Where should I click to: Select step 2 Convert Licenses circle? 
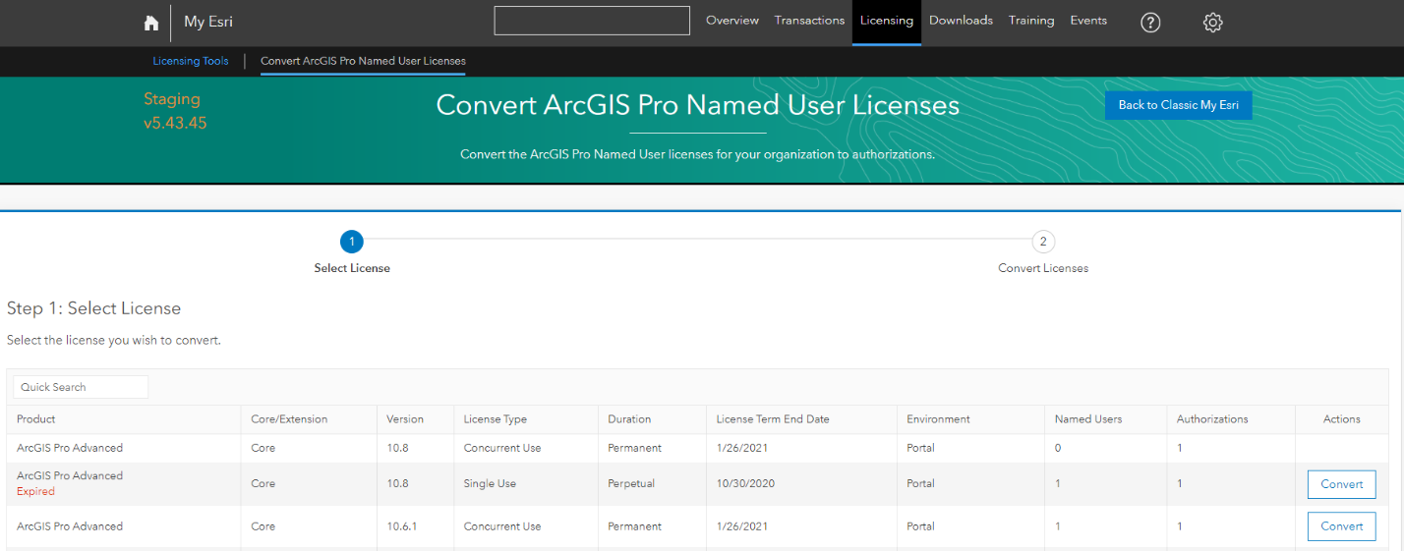point(1043,242)
